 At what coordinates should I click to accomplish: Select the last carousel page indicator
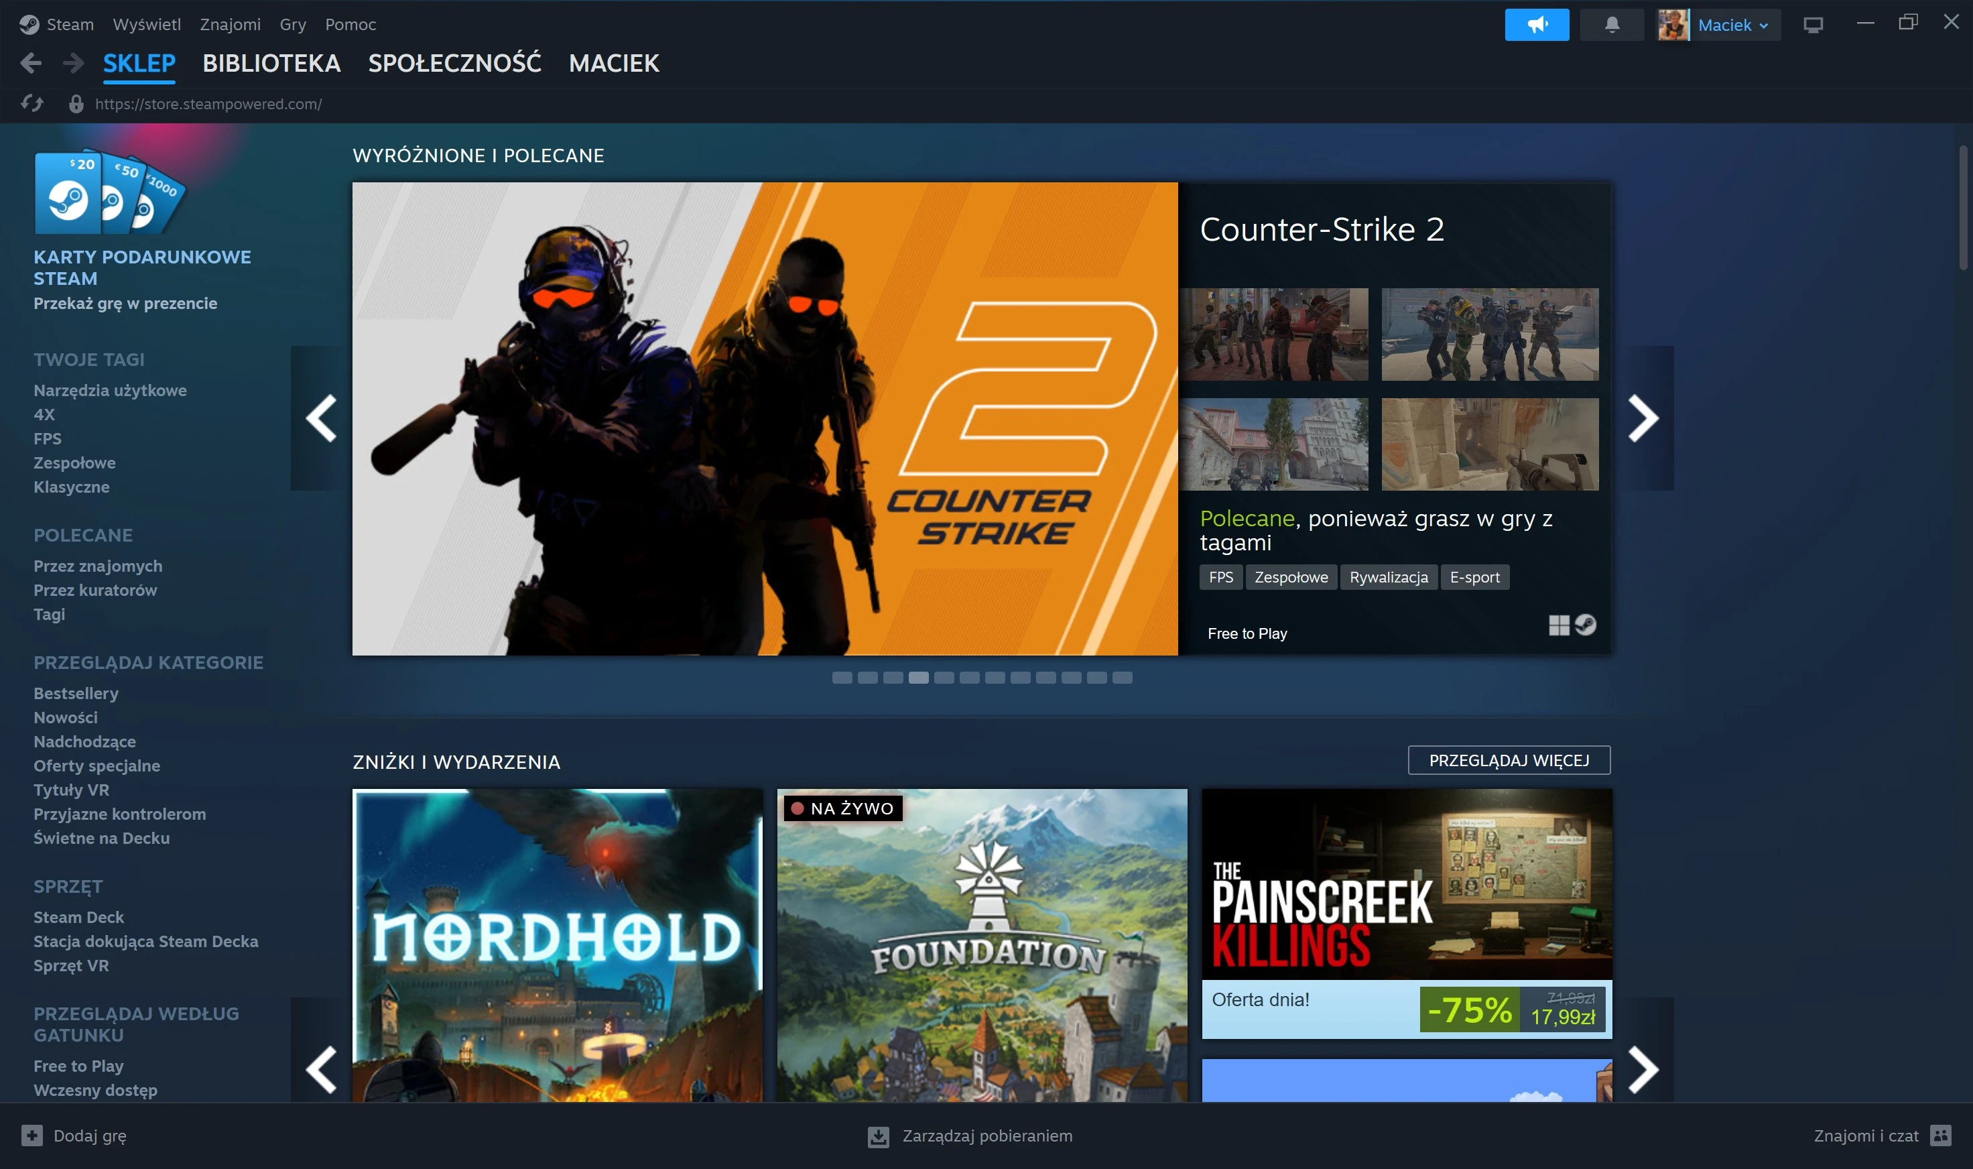tap(1123, 678)
